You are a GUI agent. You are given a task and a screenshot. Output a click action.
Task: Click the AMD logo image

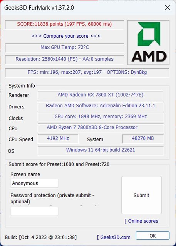coord(148,42)
